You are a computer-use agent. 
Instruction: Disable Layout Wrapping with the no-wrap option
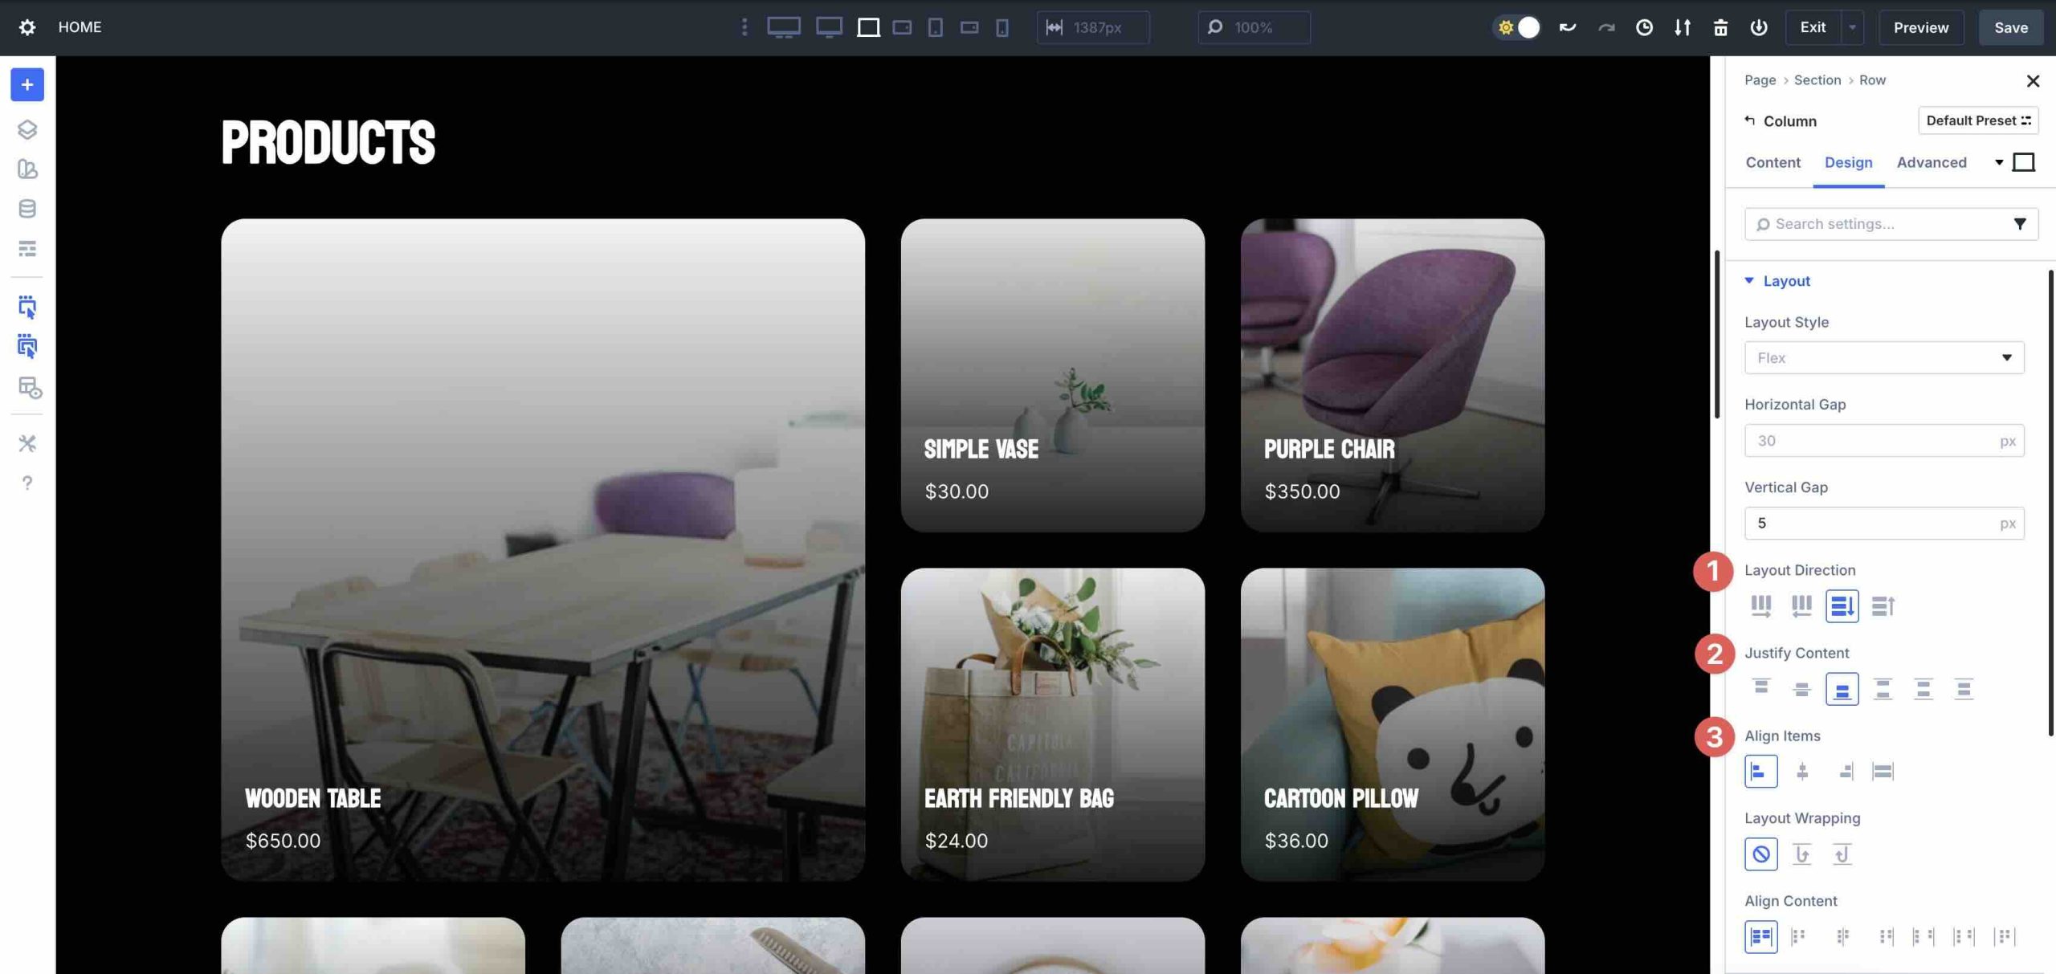(1763, 854)
